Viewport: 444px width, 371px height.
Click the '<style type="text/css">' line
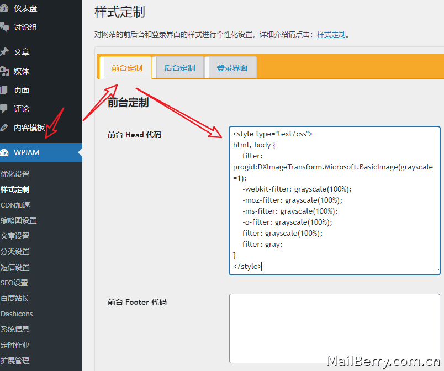point(273,134)
